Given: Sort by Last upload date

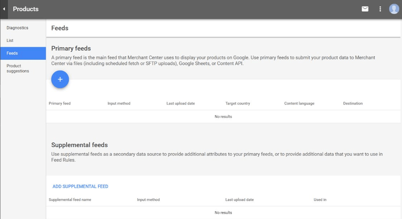Looking at the screenshot, I should 180,103.
